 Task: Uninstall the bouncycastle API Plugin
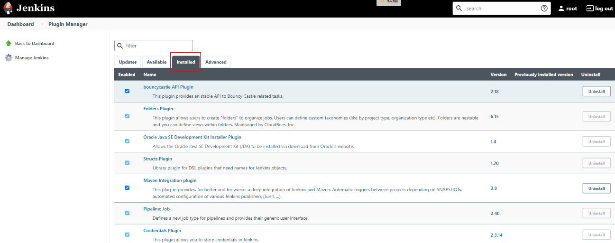pyautogui.click(x=597, y=91)
